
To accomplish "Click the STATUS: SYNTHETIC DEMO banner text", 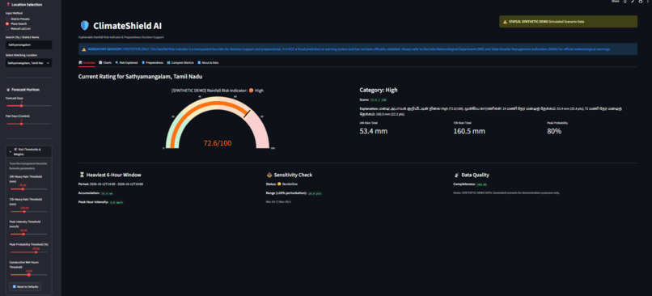I will click(546, 22).
